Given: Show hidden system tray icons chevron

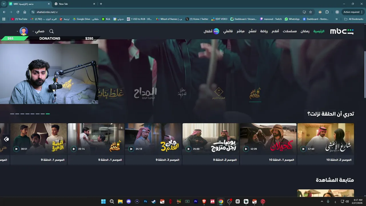Looking at the screenshot, I should point(322,201).
